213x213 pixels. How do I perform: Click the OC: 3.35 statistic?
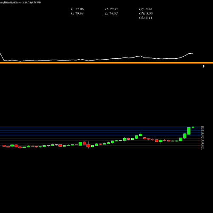pyautogui.click(x=146, y=9)
